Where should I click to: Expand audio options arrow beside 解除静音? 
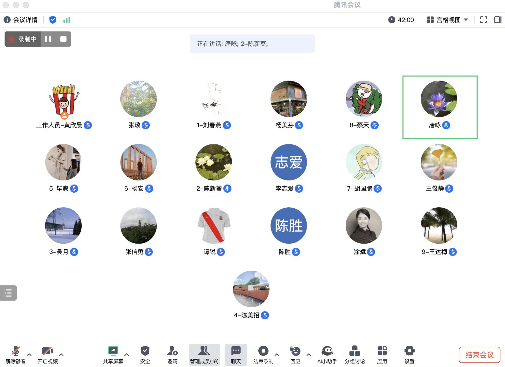click(29, 355)
